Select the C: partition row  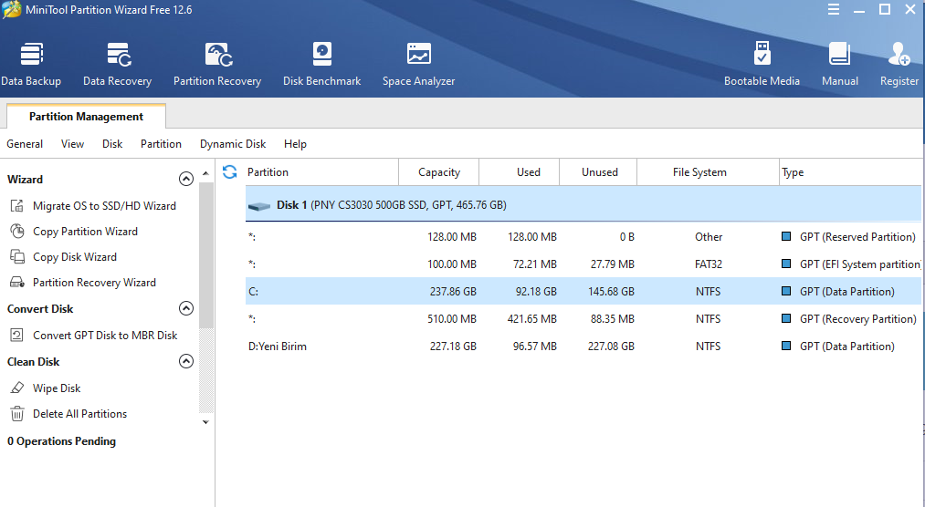click(584, 292)
